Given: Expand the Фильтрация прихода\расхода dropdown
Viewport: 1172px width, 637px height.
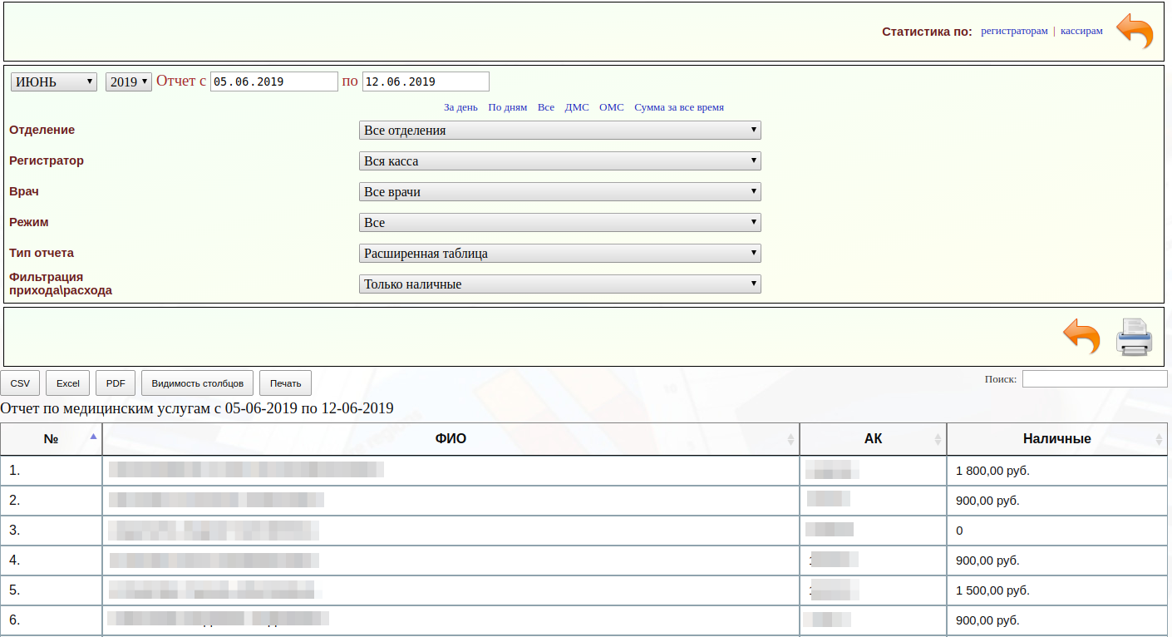Looking at the screenshot, I should [559, 284].
